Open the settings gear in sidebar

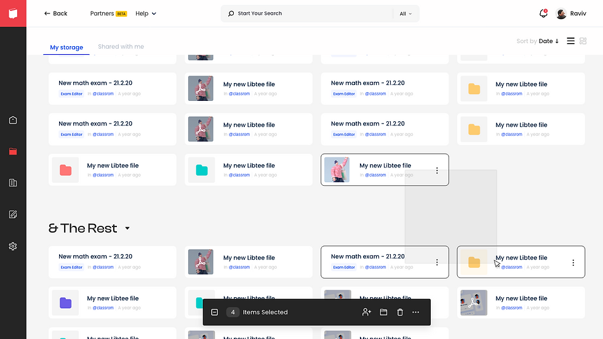(x=13, y=246)
